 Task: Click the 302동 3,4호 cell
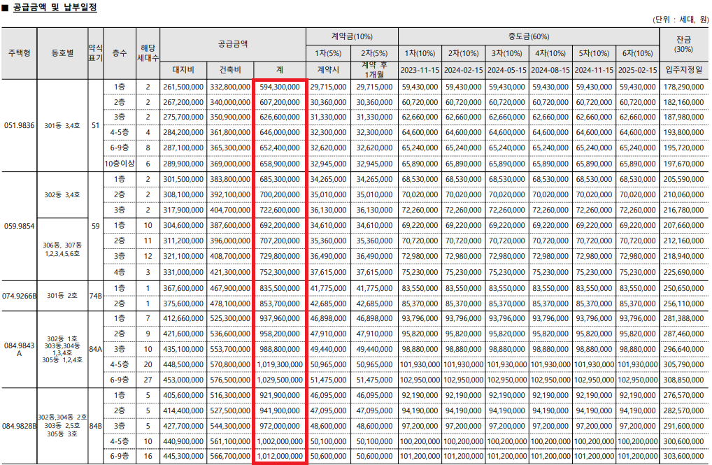pyautogui.click(x=62, y=195)
